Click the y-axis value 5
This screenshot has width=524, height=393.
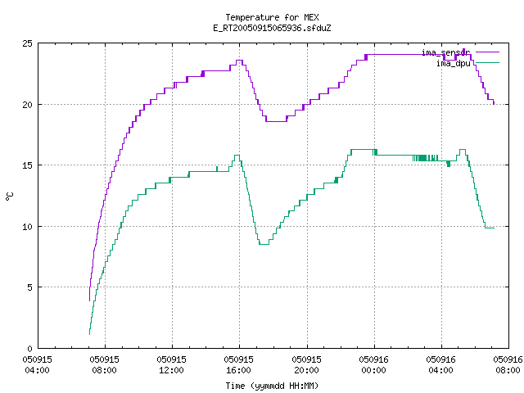30,287
